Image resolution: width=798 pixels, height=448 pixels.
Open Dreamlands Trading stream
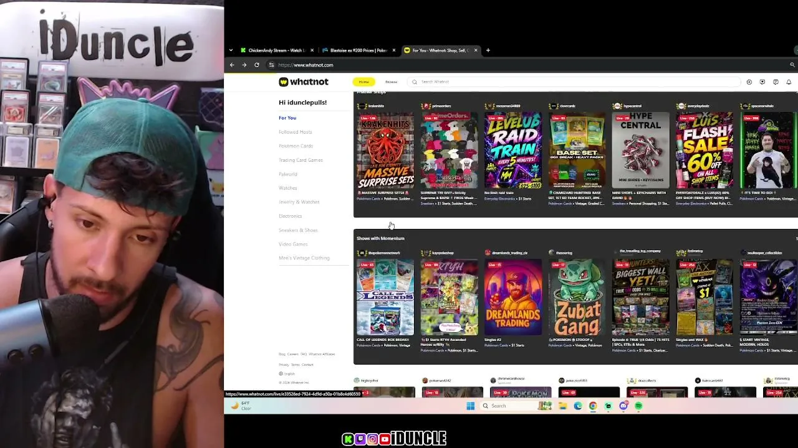coord(513,297)
